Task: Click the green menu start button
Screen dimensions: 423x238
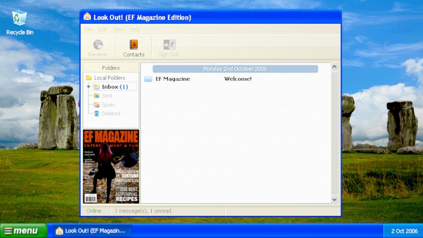Action: (23, 231)
